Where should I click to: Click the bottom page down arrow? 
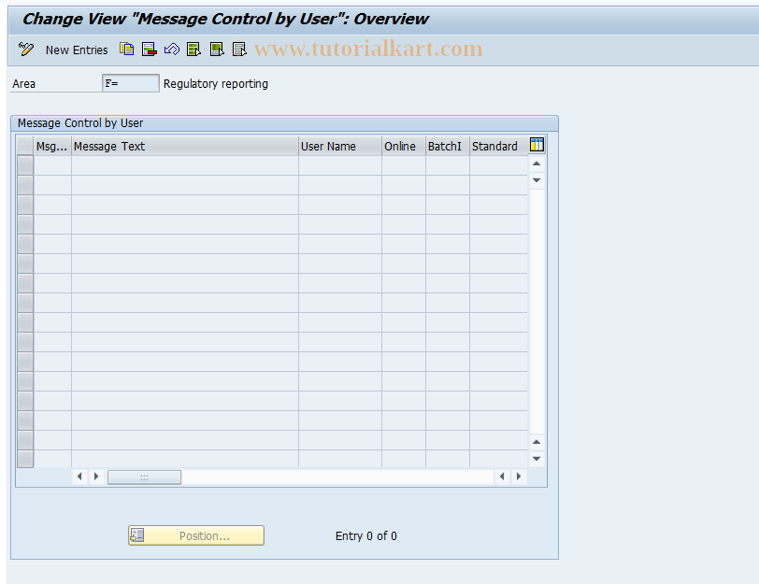tap(537, 458)
